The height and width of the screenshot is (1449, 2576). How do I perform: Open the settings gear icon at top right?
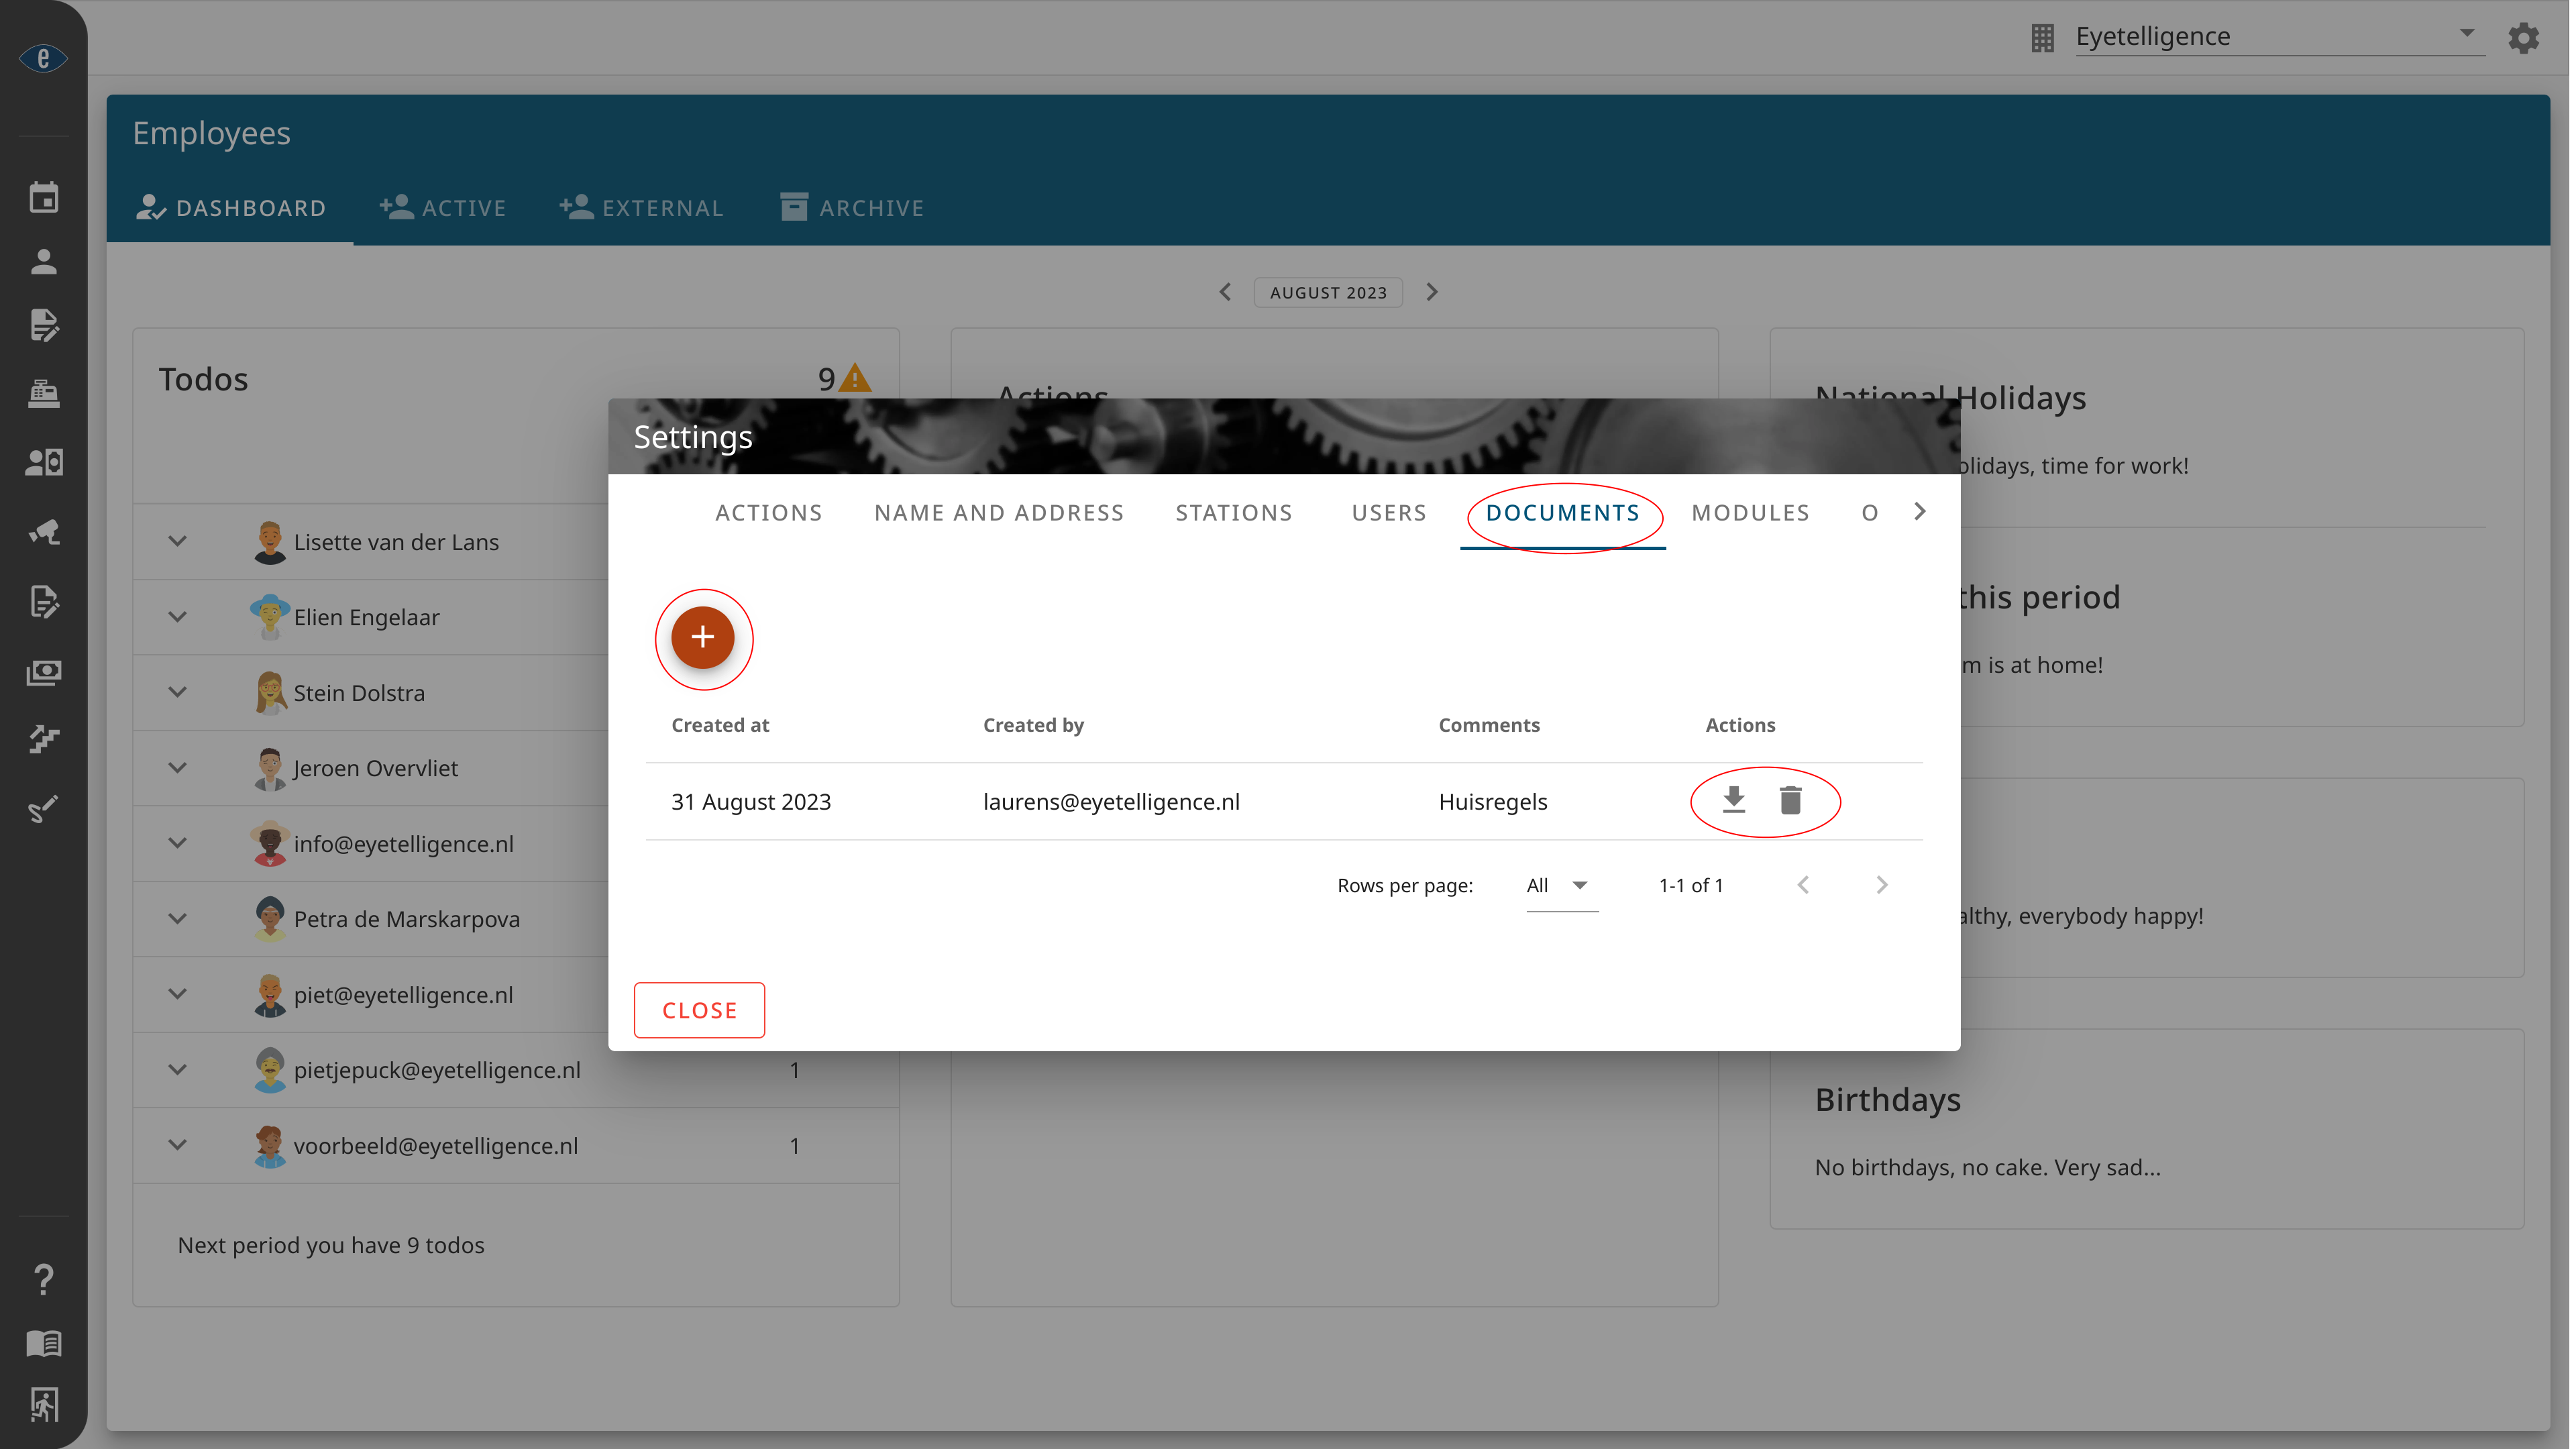(2523, 38)
